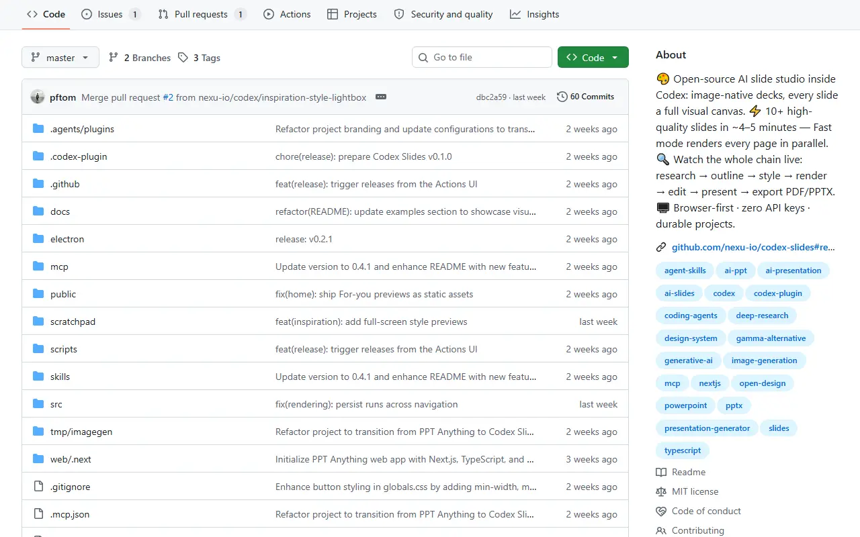The width and height of the screenshot is (860, 537).
Task: Open commit 'fix(rendering): persist runs across navigation'
Action: (x=366, y=404)
